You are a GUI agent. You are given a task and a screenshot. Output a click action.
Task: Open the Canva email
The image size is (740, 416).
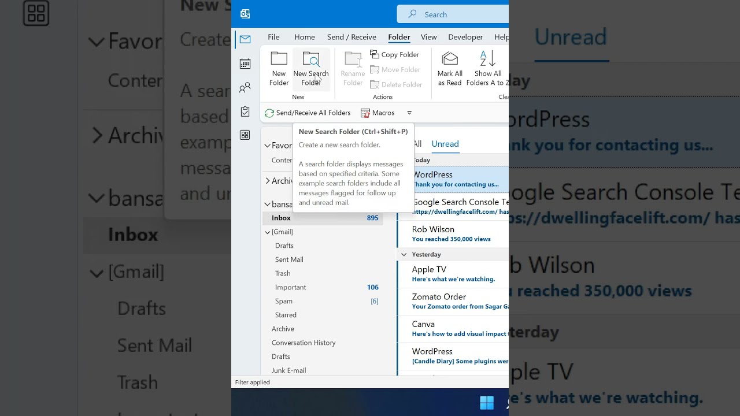(x=453, y=329)
